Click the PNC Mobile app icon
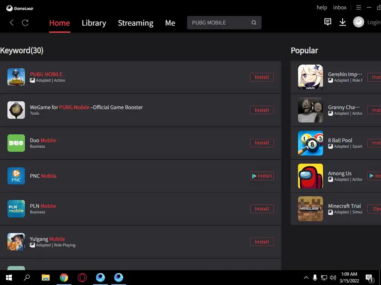This screenshot has height=285, width=381. (16, 176)
